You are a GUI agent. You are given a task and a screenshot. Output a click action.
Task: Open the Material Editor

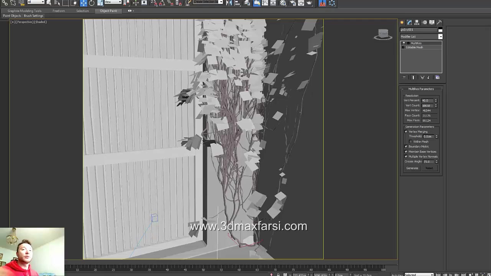283,3
